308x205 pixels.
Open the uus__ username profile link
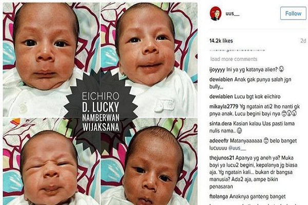tap(233, 13)
